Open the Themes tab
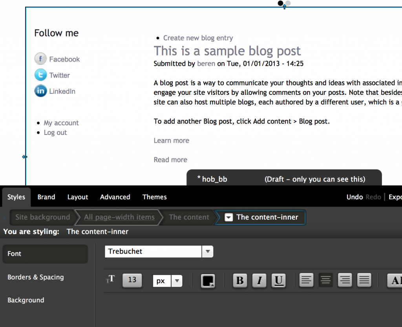402x327 pixels. (x=154, y=197)
